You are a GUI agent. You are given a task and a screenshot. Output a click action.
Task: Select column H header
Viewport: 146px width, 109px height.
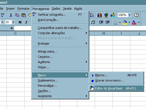coord(104,33)
